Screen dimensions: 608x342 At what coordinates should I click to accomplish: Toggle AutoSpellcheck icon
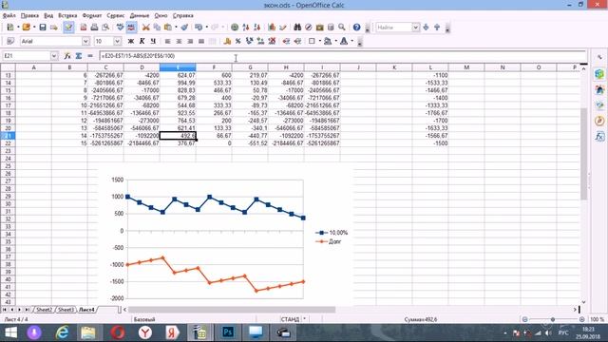pyautogui.click(x=131, y=28)
